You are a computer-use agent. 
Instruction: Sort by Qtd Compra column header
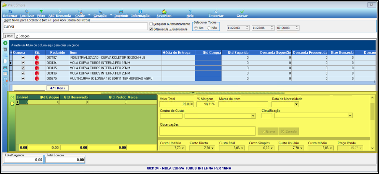tap(208, 52)
